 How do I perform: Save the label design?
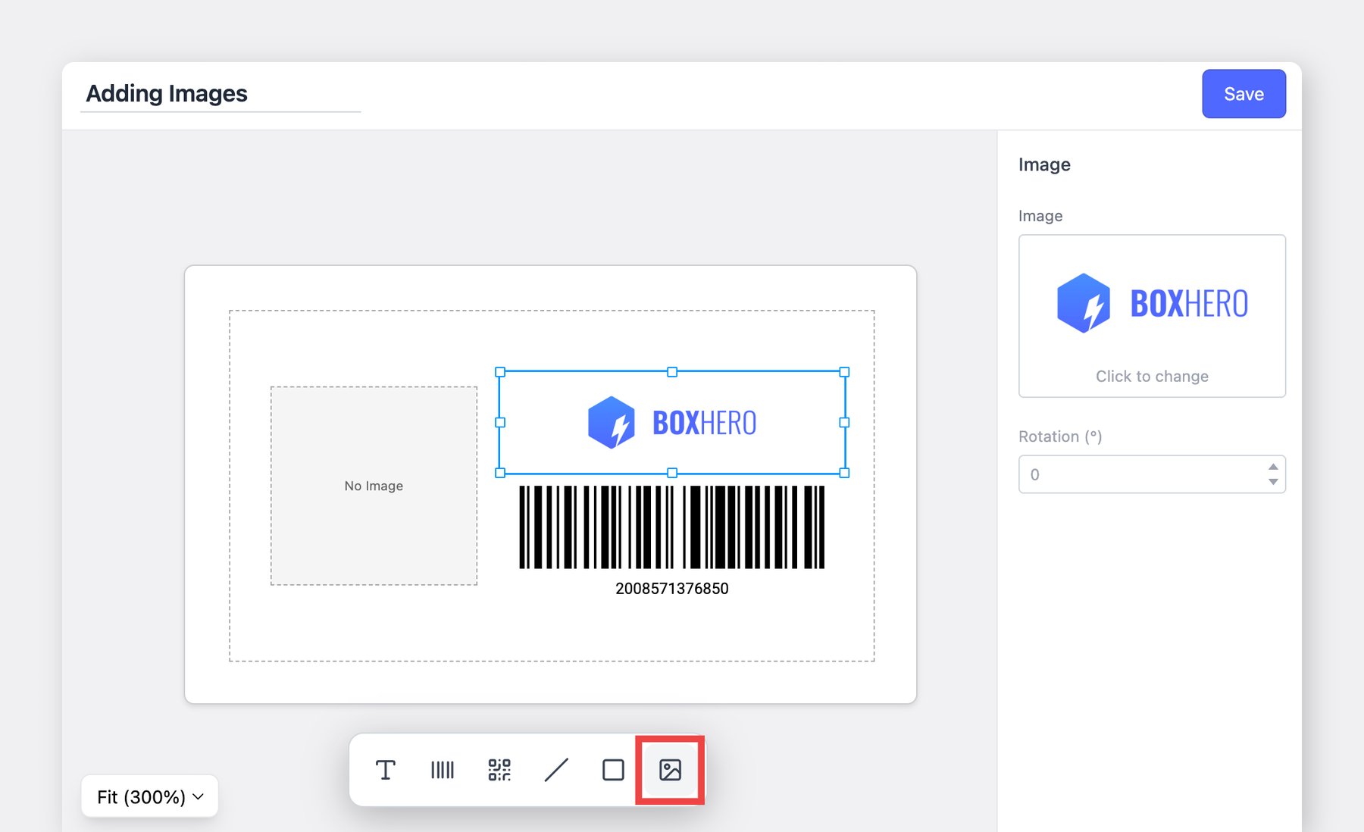point(1244,94)
